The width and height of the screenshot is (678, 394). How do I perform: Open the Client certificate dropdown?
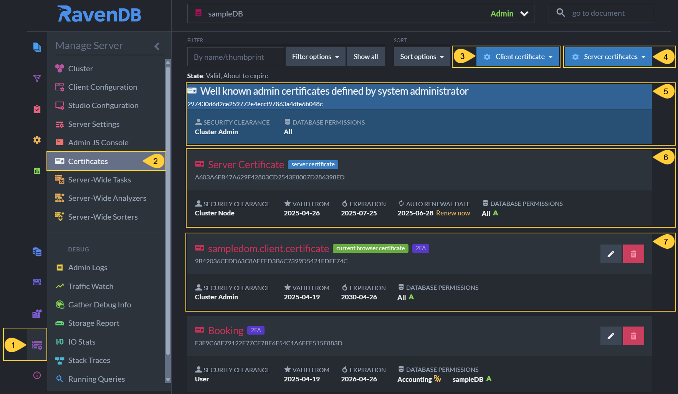[518, 57]
